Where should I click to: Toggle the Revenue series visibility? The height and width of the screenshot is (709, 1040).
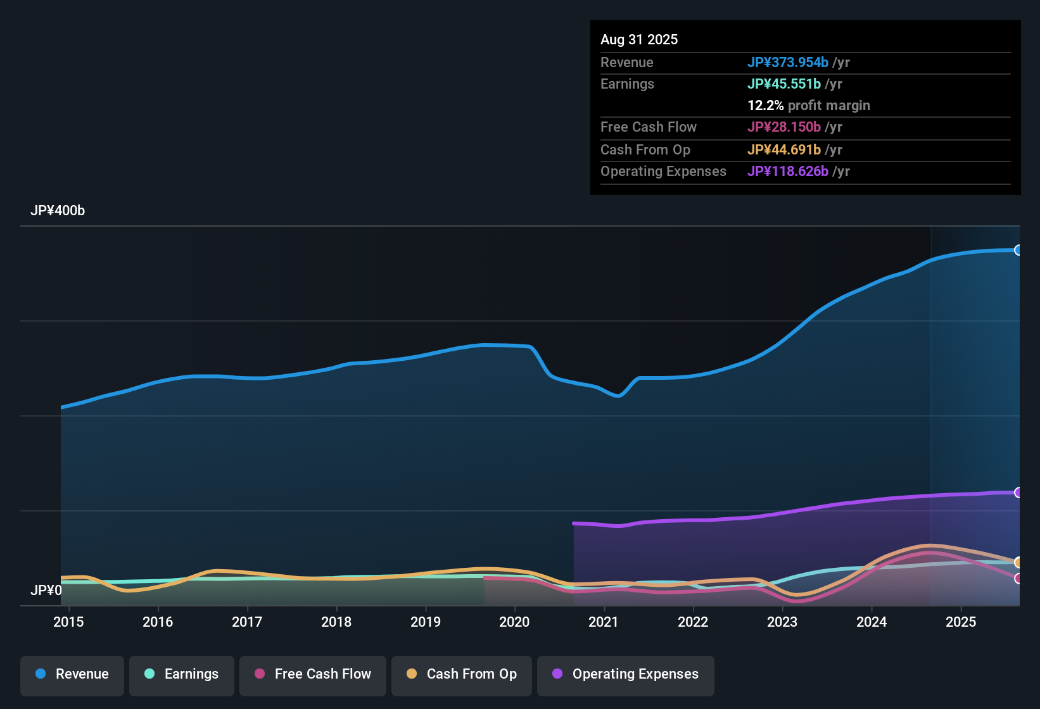tap(72, 674)
